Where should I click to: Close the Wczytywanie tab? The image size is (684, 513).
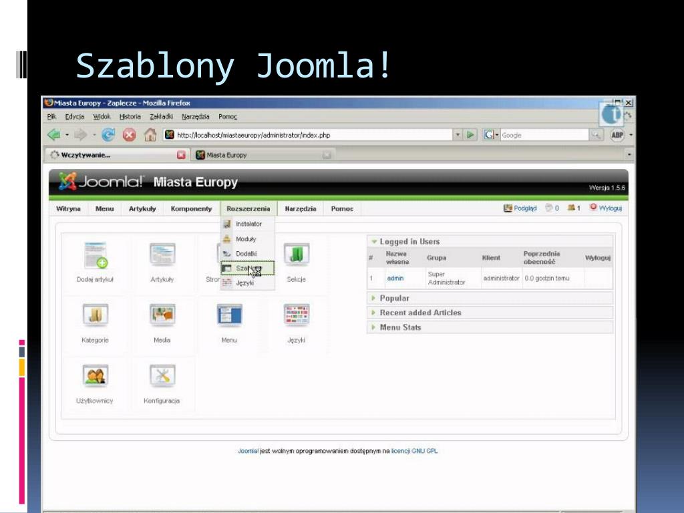click(x=181, y=155)
